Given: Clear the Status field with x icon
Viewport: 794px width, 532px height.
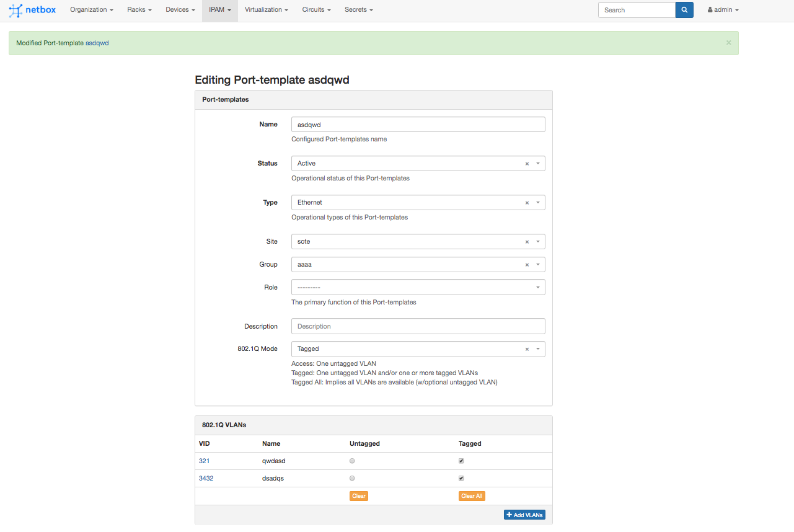Looking at the screenshot, I should (527, 164).
